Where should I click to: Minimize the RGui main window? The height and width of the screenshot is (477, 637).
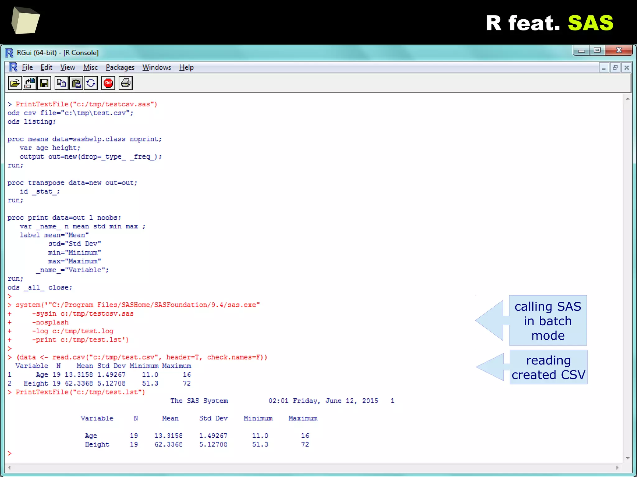(x=581, y=50)
